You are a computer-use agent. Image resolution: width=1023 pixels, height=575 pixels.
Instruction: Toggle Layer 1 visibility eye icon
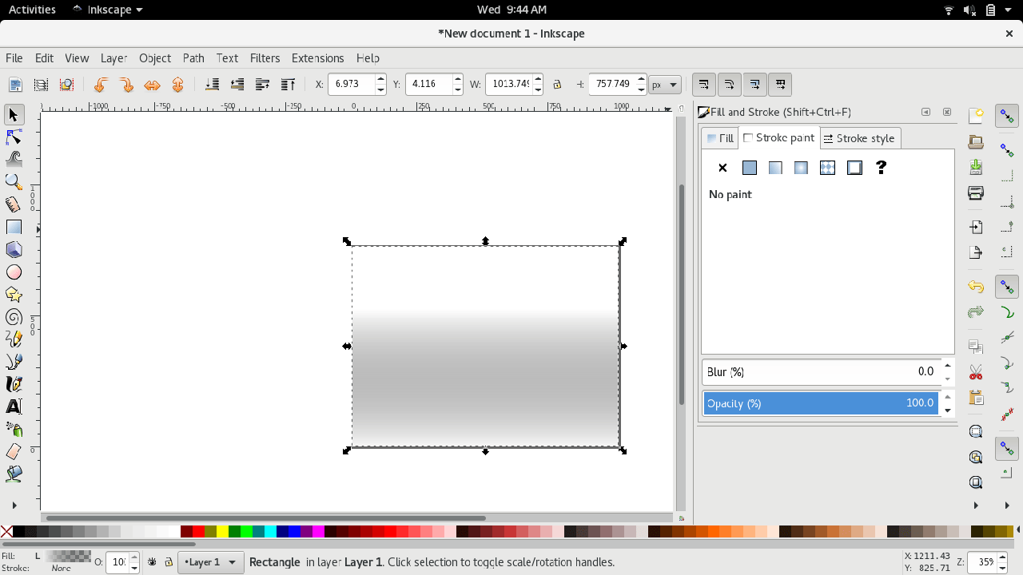[x=152, y=562]
